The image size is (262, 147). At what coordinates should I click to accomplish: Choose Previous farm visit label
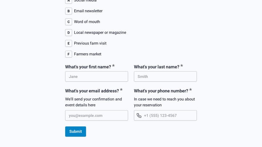tap(90, 43)
